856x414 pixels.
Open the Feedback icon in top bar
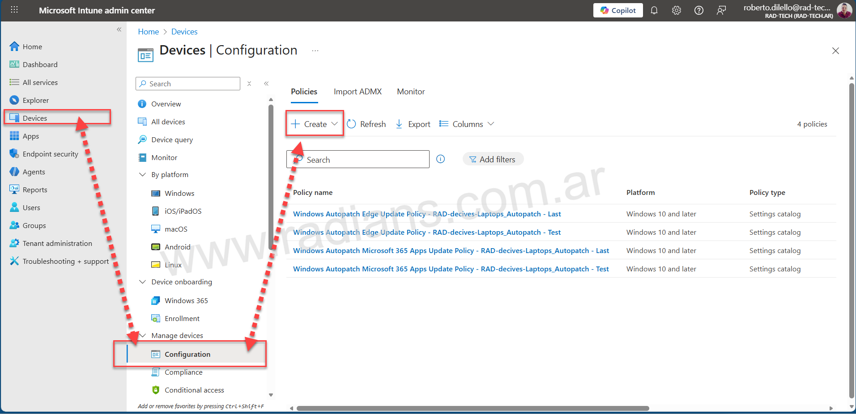coord(721,10)
